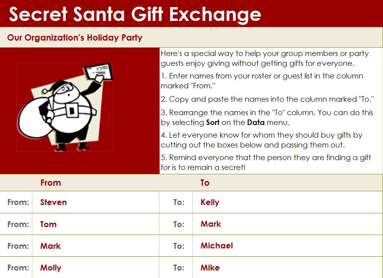Select the Our Organization's Holiday Party subtitle
The height and width of the screenshot is (278, 383).
[75, 38]
